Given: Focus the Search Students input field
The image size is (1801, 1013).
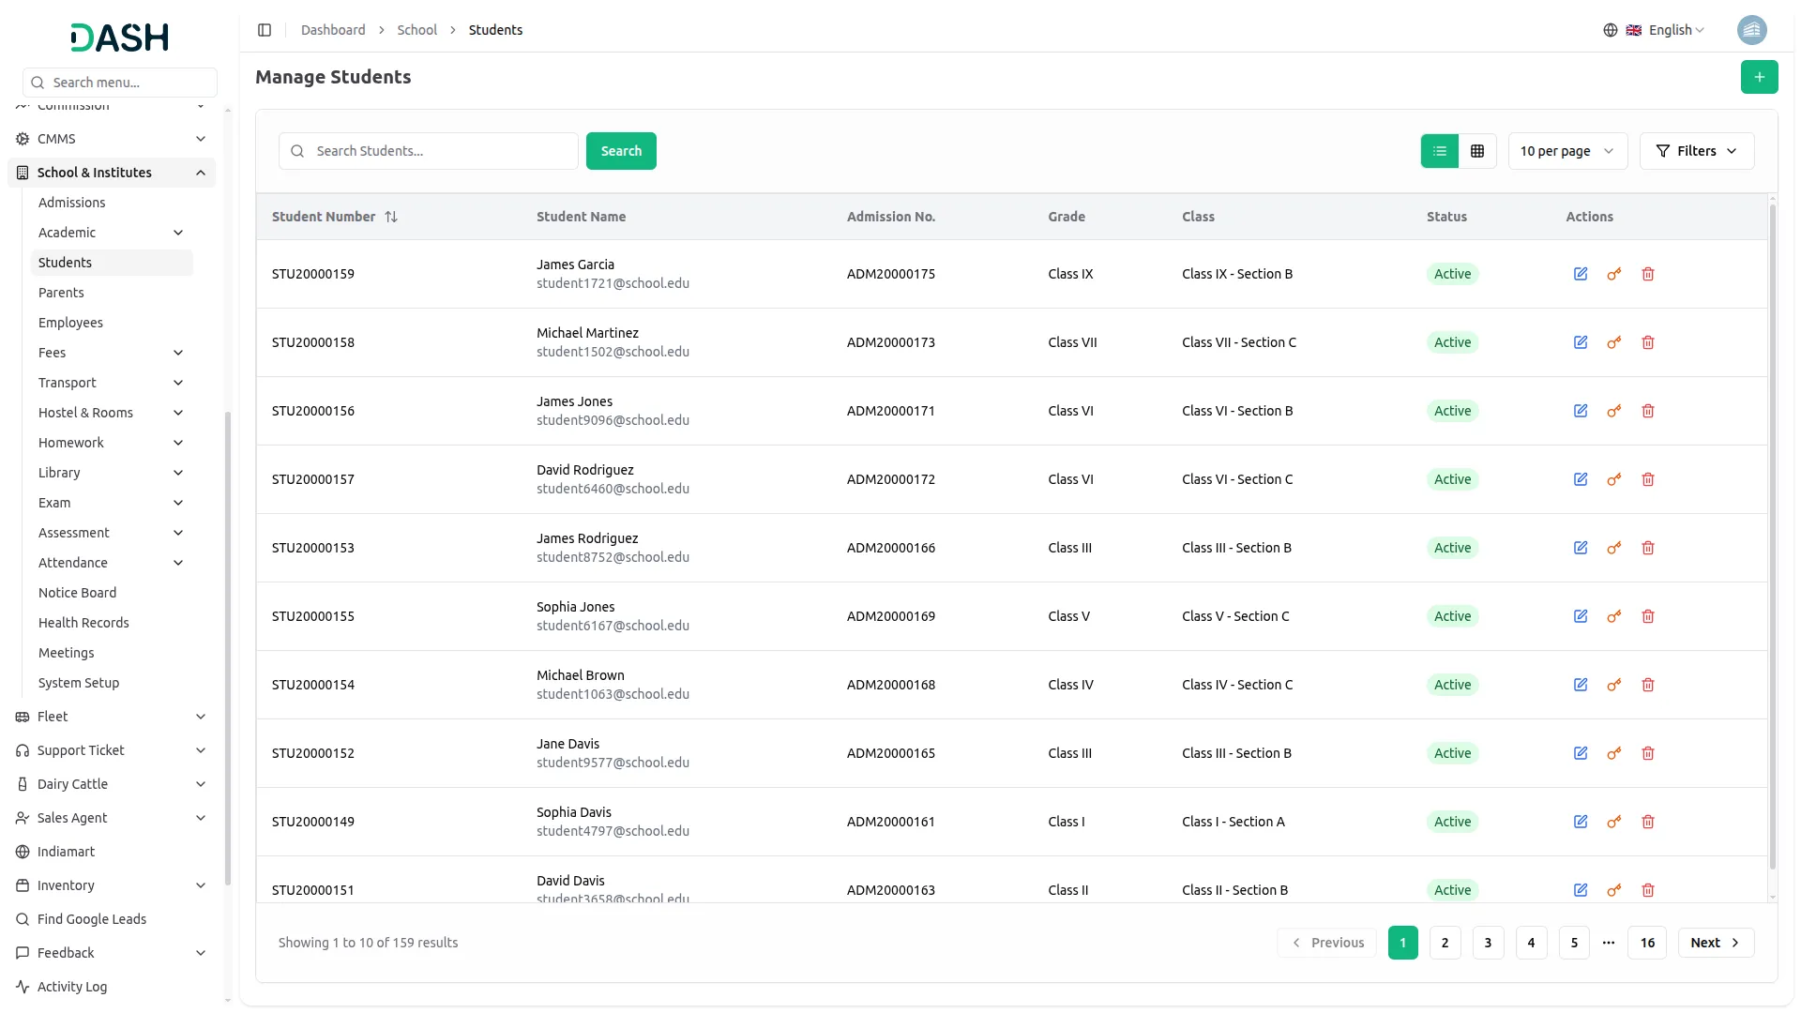Looking at the screenshot, I should pos(429,151).
